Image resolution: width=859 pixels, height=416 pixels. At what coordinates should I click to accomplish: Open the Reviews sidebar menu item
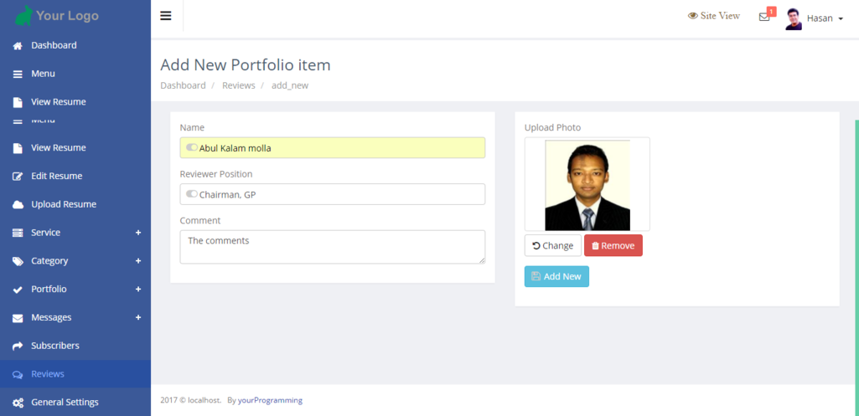tap(48, 374)
